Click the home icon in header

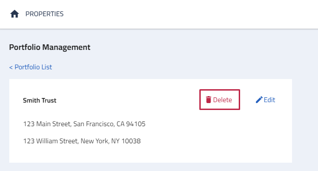[15, 14]
